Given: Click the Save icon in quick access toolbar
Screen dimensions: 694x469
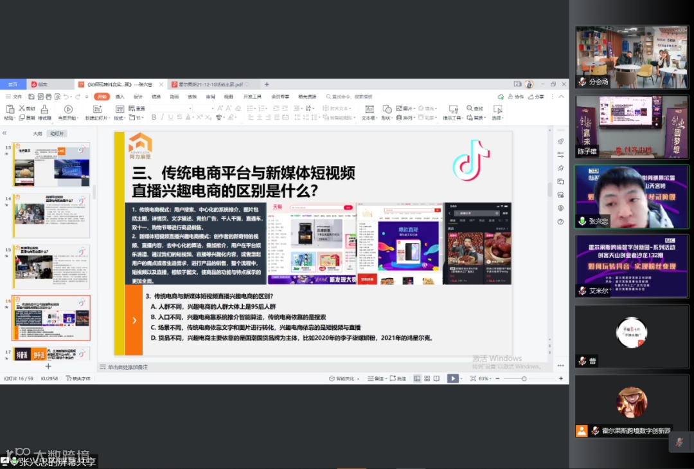Looking at the screenshot, I should click(31, 97).
